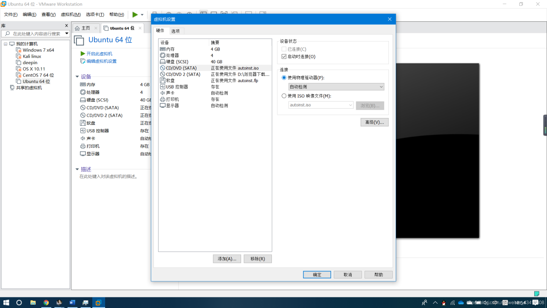Open Chrome from the taskbar
This screenshot has height=308, width=547.
click(46, 302)
